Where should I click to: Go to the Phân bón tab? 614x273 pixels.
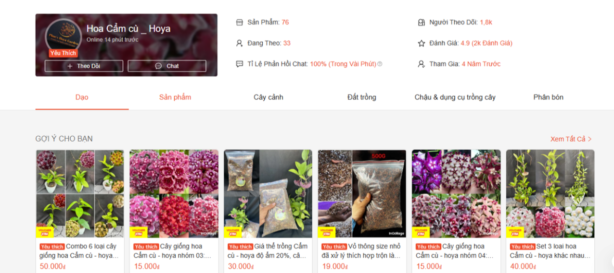pyautogui.click(x=549, y=97)
